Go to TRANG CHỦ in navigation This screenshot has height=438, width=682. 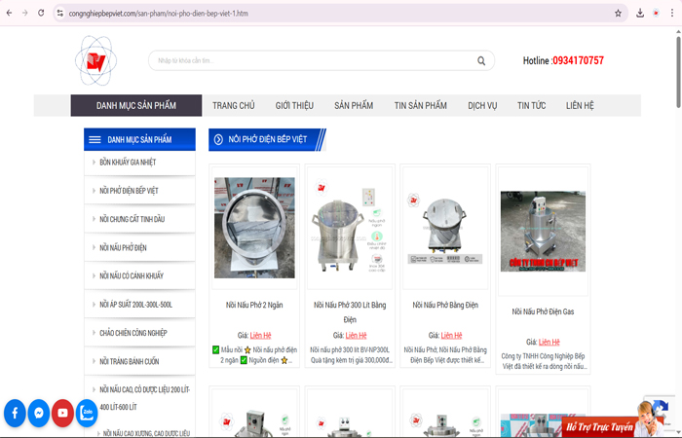(234, 105)
